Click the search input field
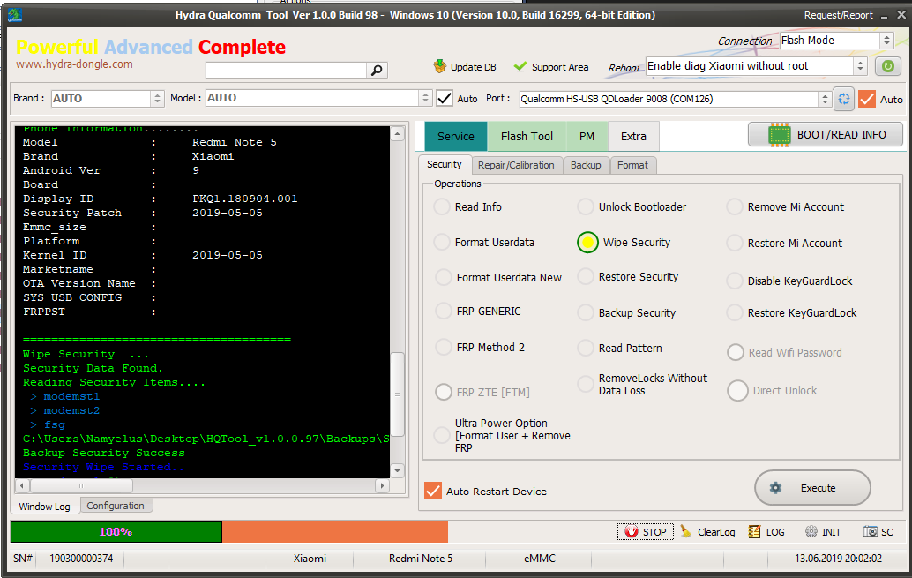The width and height of the screenshot is (912, 578). pos(286,71)
